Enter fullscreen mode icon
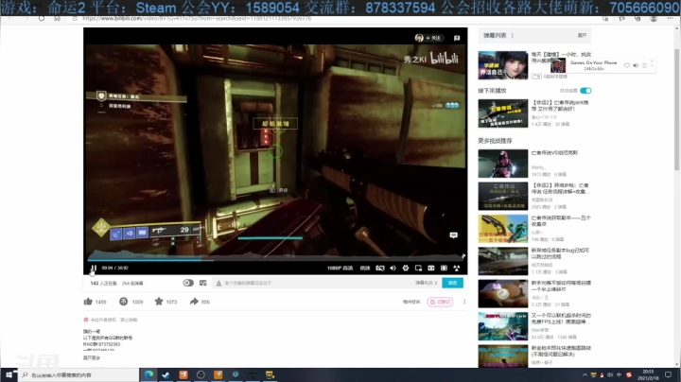This screenshot has width=681, height=382. tap(457, 269)
